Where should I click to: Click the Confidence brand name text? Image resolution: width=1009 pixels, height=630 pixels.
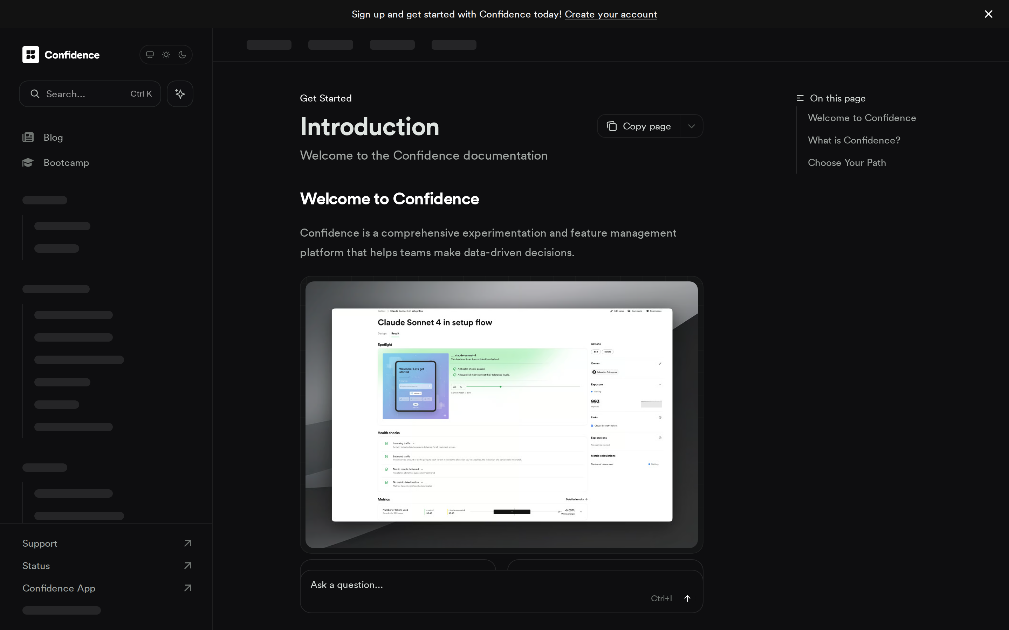click(72, 55)
